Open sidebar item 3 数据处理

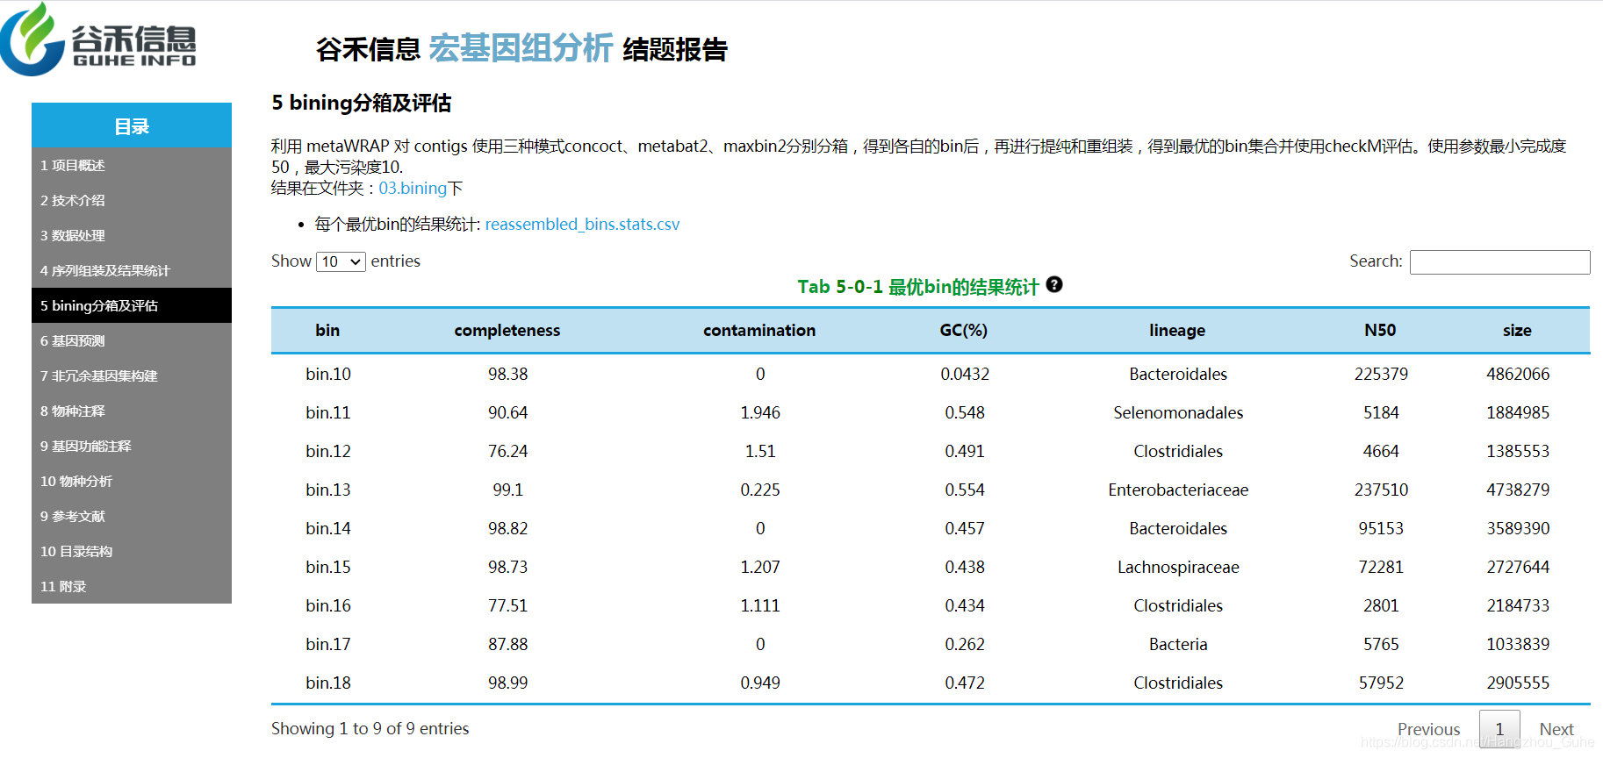click(x=132, y=235)
